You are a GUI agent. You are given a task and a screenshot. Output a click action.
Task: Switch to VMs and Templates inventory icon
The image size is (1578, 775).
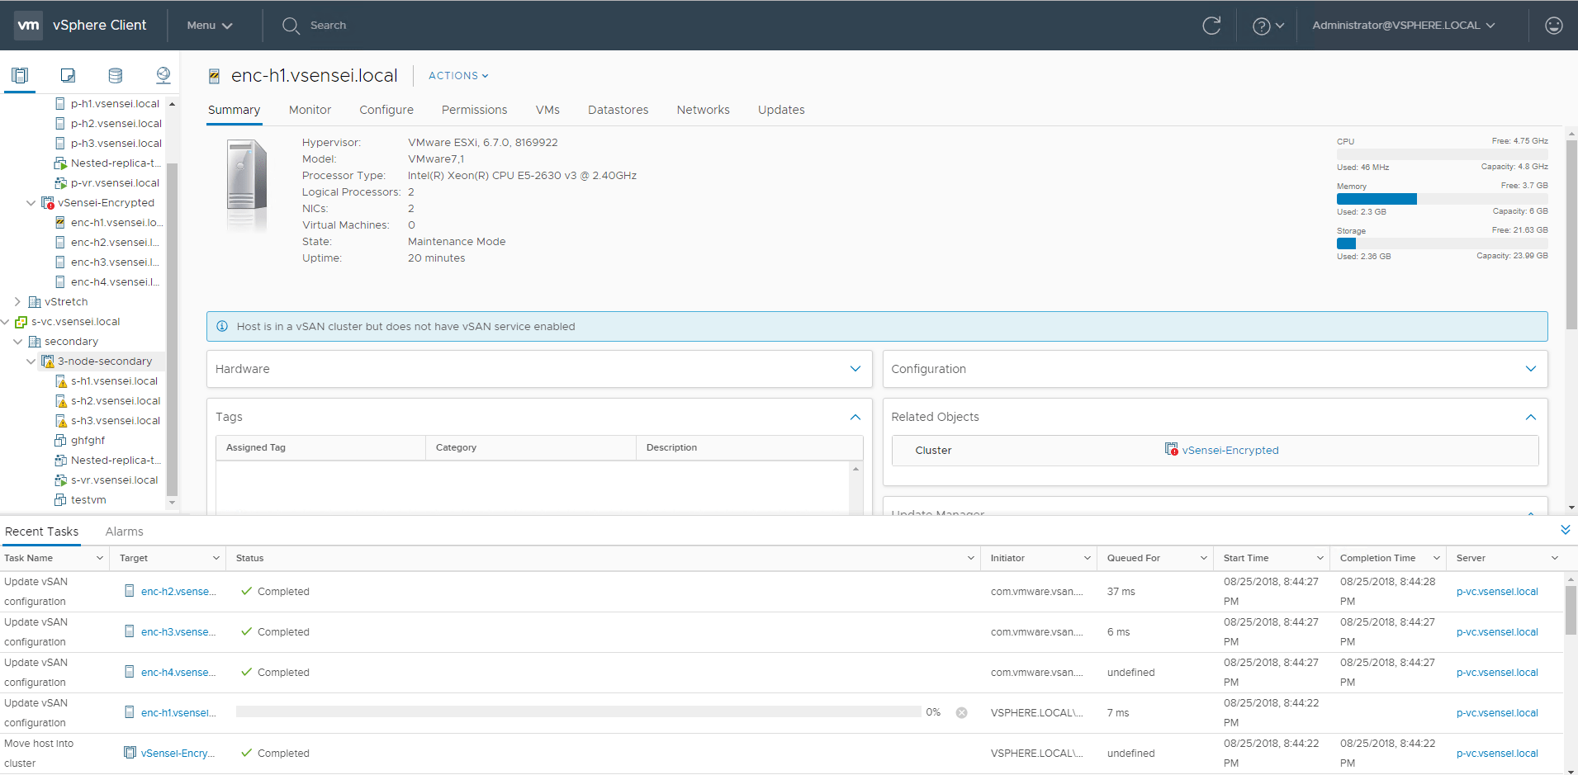[68, 76]
